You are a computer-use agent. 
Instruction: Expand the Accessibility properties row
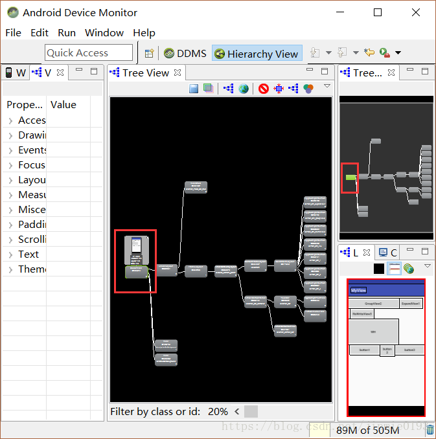click(x=10, y=120)
